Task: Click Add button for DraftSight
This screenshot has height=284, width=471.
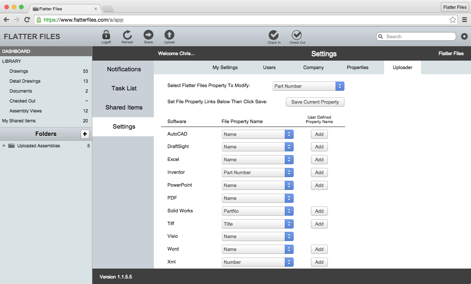Action: point(319,147)
